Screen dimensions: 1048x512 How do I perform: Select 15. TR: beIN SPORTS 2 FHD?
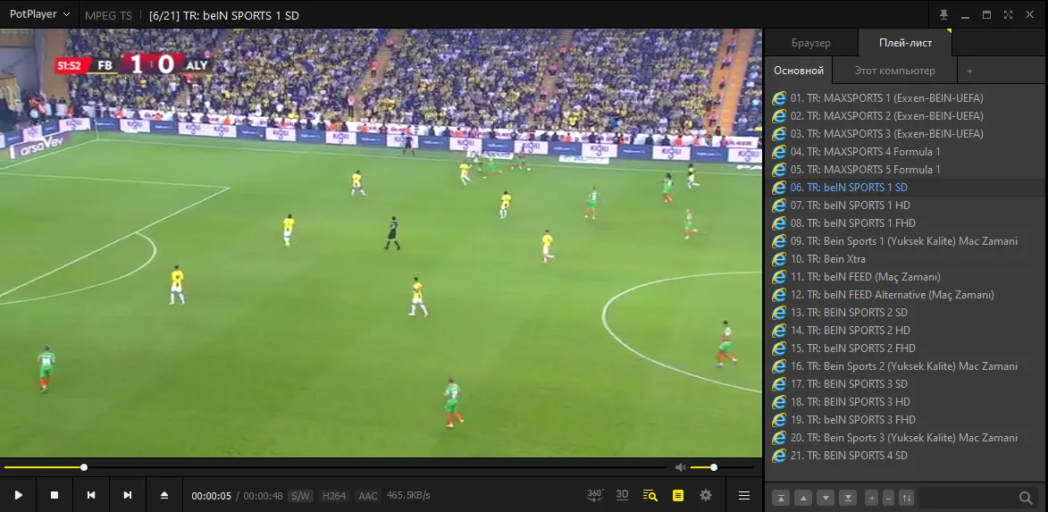[x=904, y=348]
